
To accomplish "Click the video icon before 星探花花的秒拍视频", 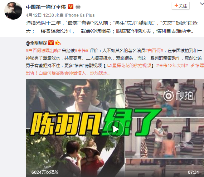I will (109, 66).
